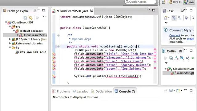The image size is (197, 111).
Task: Collapse the CloudSearchSDF project node
Action: [6, 23]
